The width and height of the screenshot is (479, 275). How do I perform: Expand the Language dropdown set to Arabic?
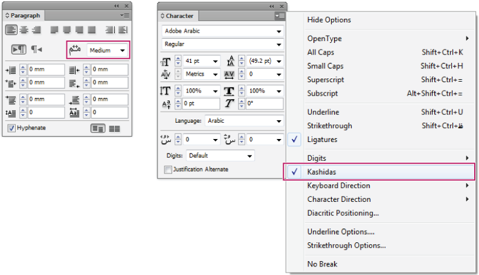tap(243, 121)
